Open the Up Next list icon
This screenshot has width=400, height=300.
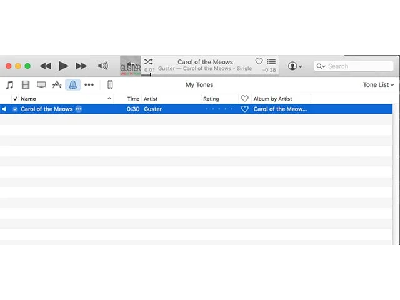click(271, 61)
